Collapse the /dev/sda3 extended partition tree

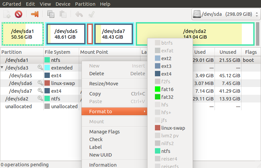coord(2,68)
